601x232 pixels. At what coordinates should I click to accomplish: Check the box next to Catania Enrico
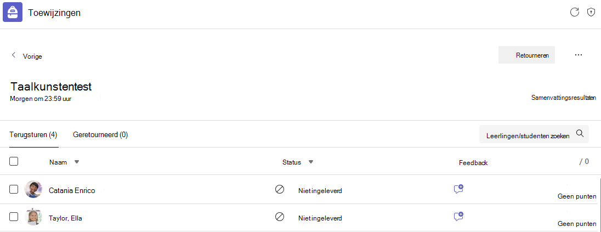[x=14, y=189]
